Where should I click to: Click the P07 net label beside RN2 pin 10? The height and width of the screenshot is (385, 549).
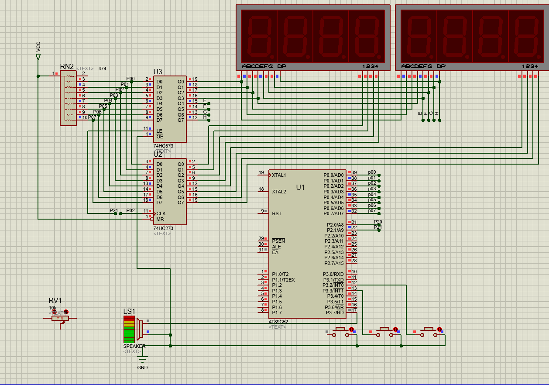(x=92, y=117)
